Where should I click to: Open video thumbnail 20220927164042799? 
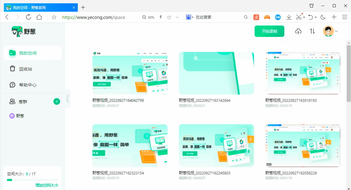[x=130, y=73]
